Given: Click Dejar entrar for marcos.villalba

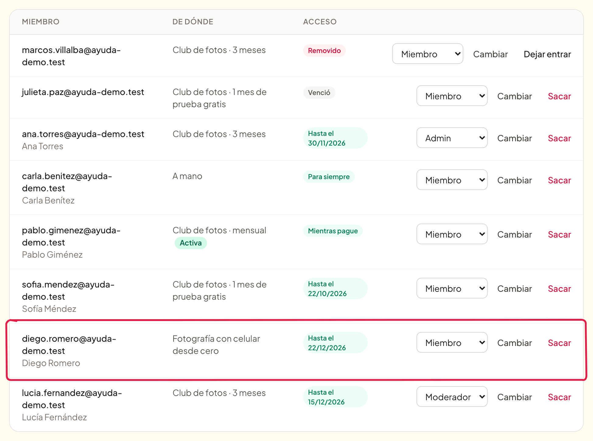Looking at the screenshot, I should [x=547, y=54].
